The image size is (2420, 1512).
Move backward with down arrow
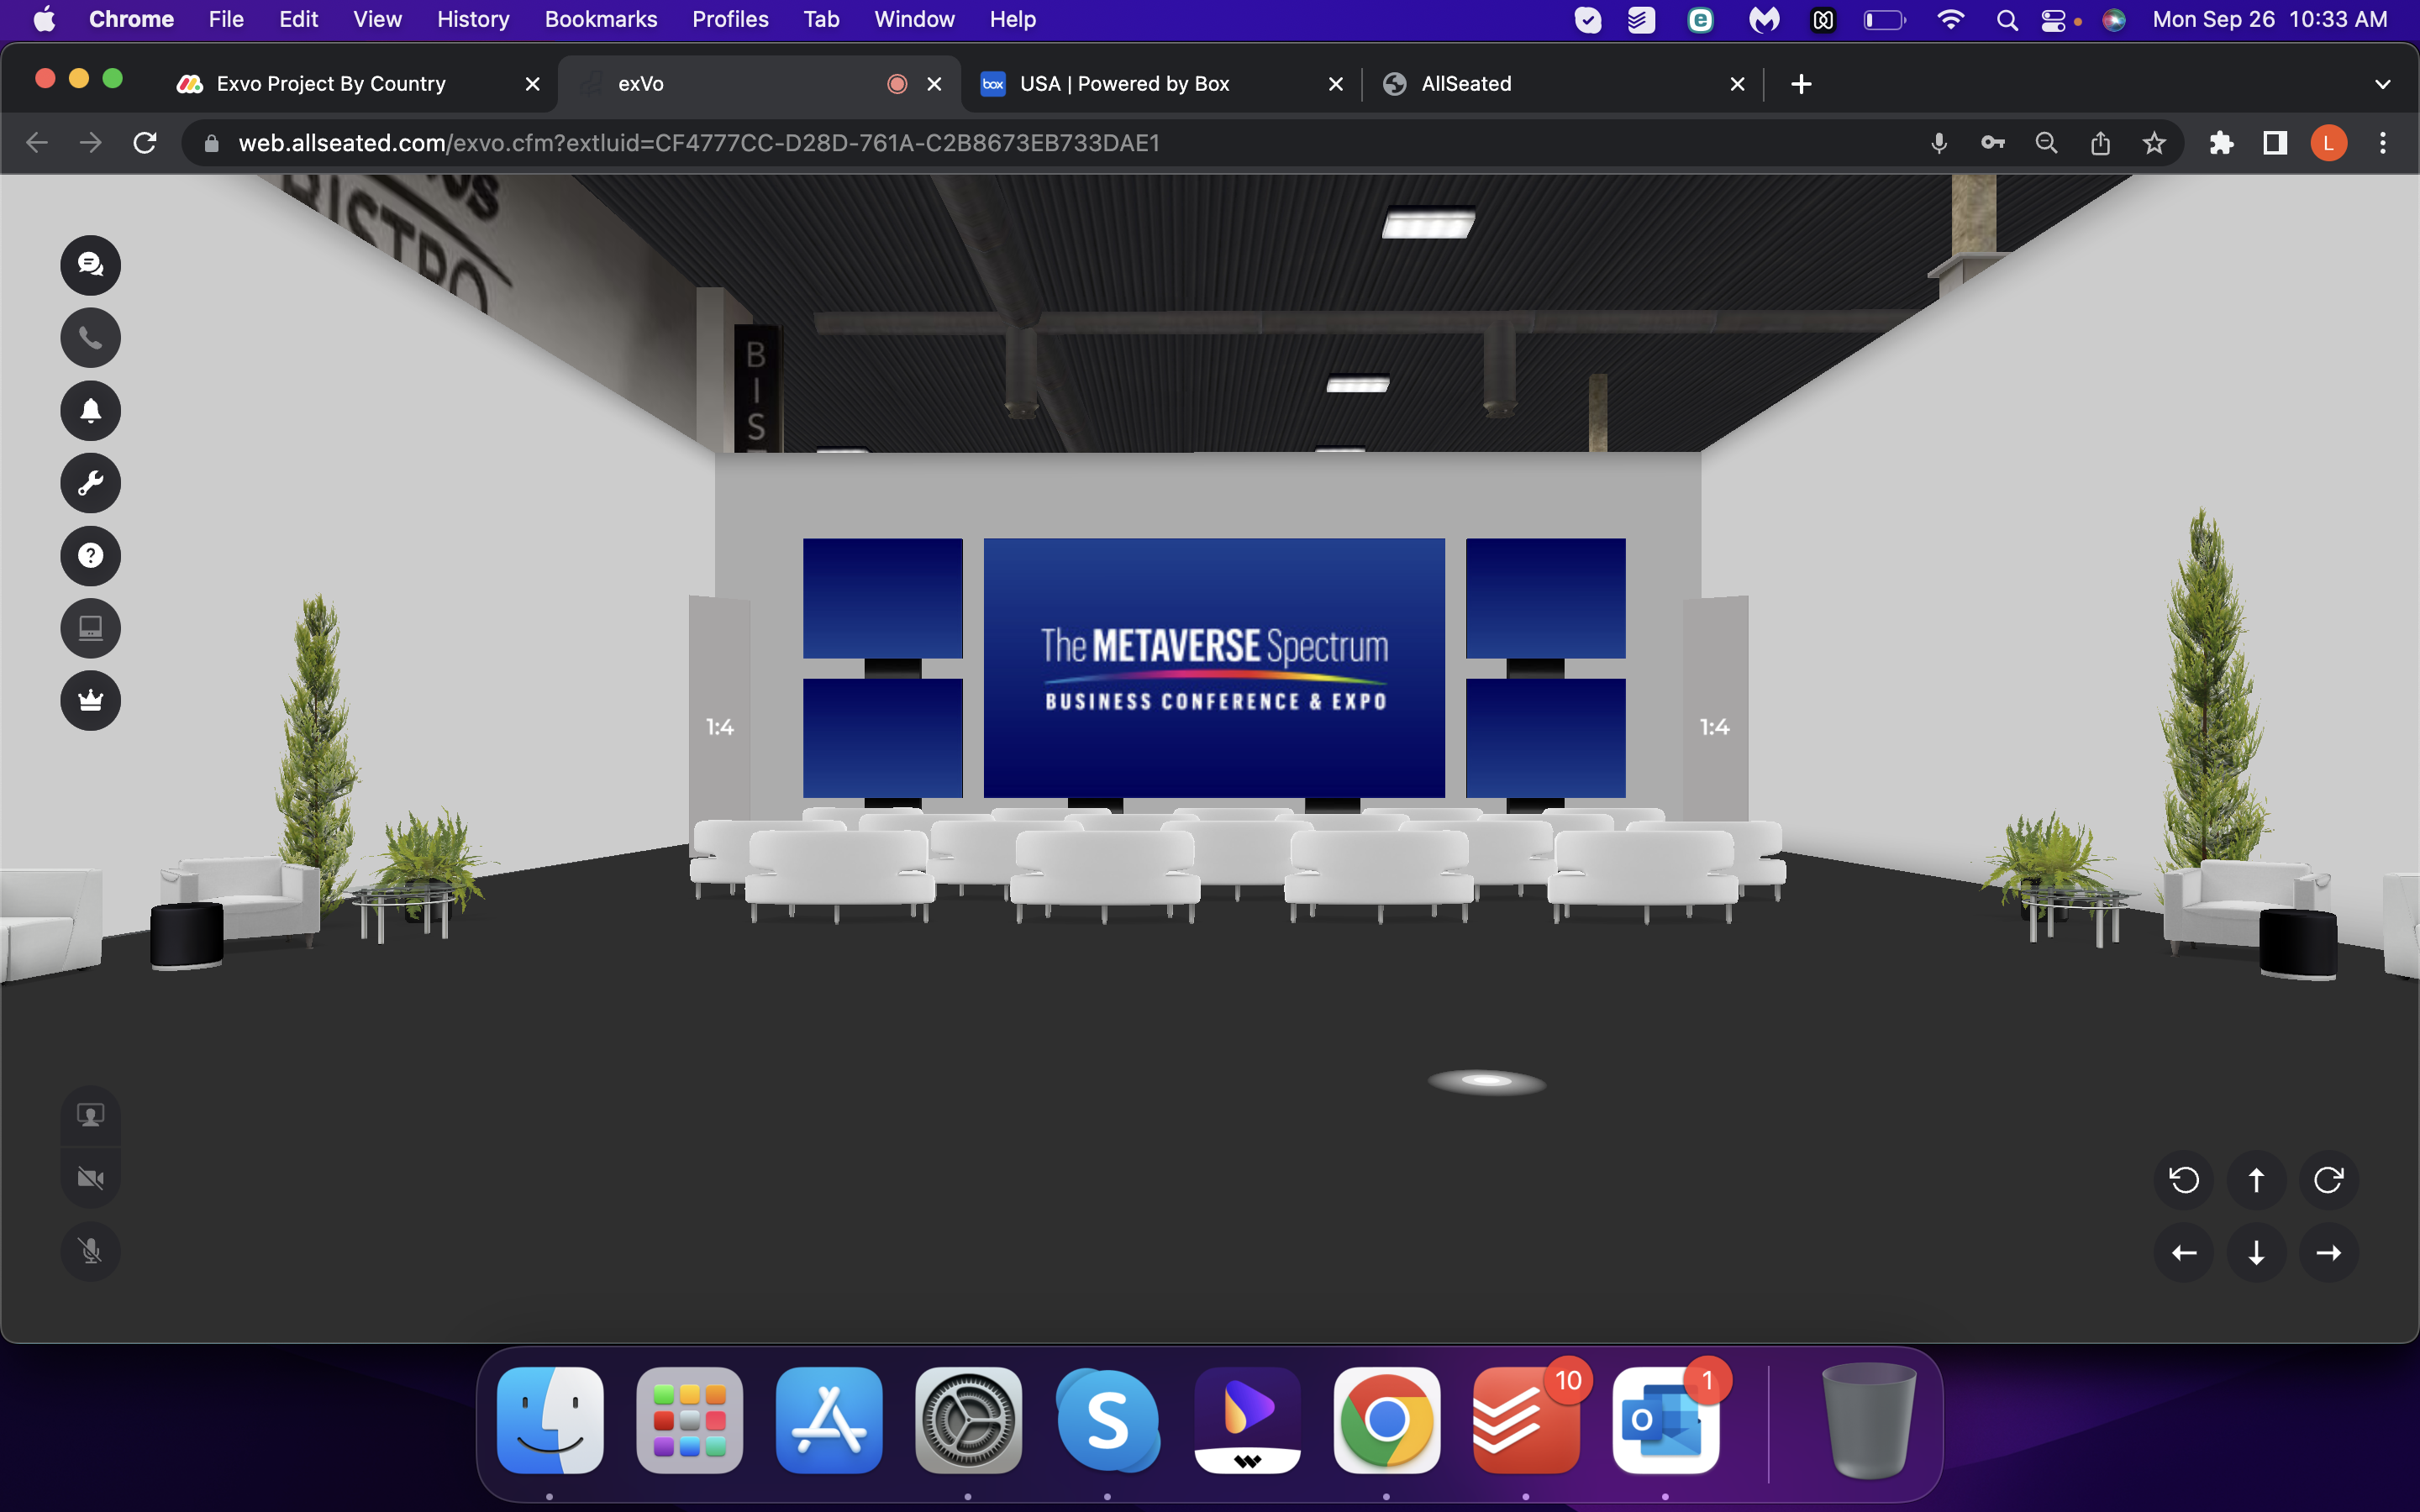(2256, 1252)
